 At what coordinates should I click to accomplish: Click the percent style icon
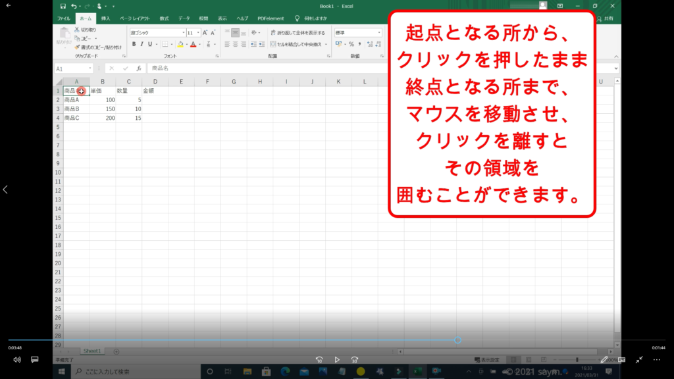[x=351, y=44]
